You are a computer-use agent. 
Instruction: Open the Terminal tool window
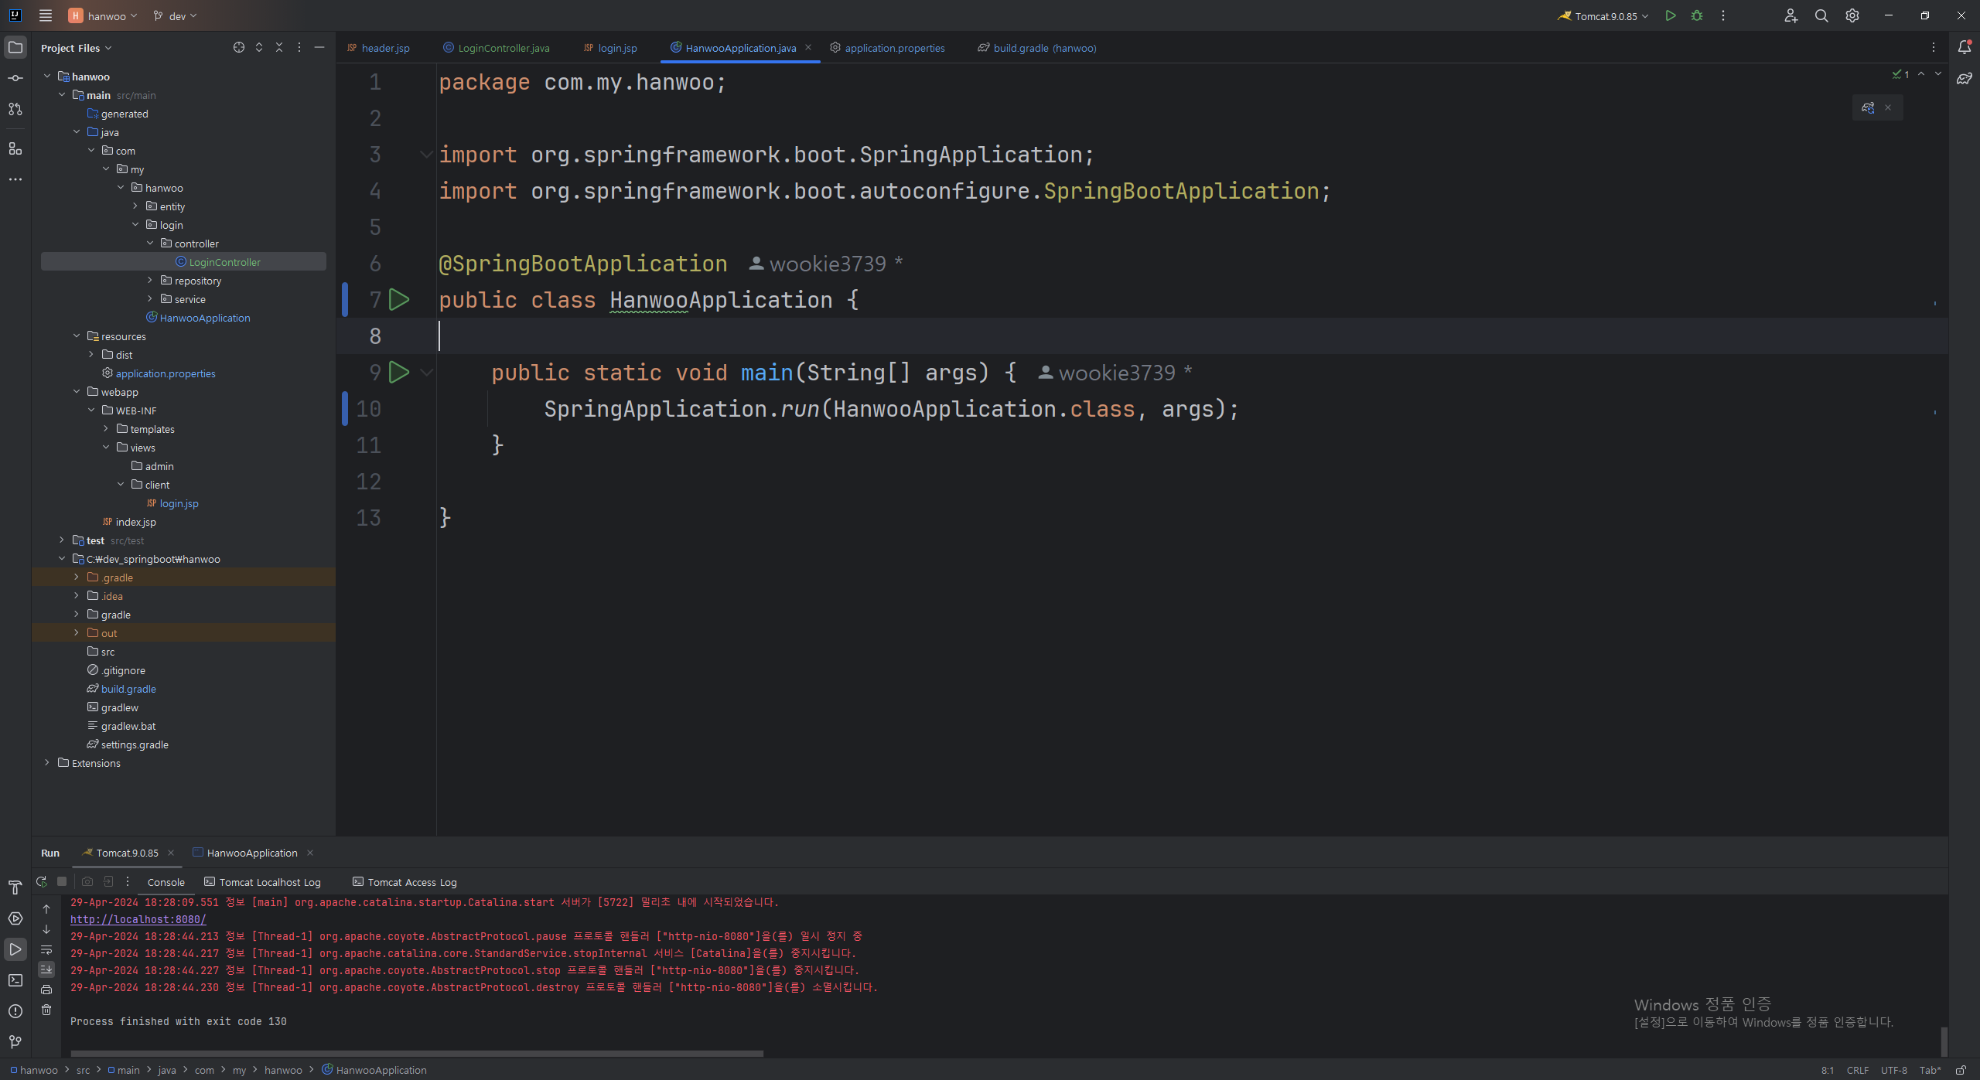pyautogui.click(x=15, y=980)
